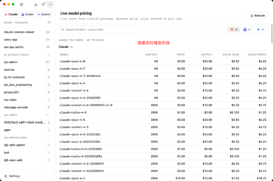Open the sales-app project
The height and width of the screenshot is (181, 273).
(27, 39)
